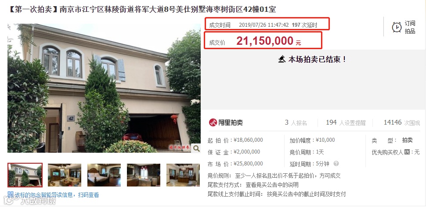
Task: Click the 197次延时 delay count
Action: pyautogui.click(x=304, y=25)
